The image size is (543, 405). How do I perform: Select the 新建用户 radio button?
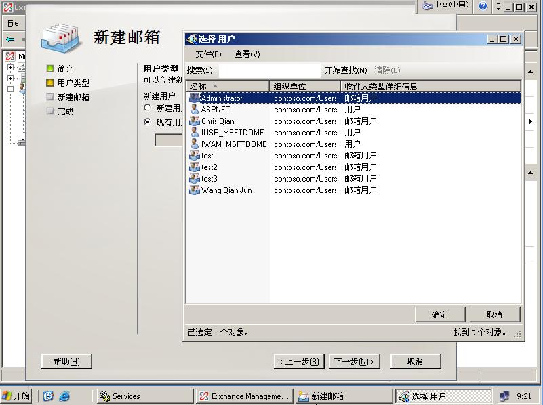148,108
